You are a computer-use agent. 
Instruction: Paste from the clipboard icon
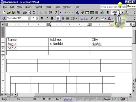[50, 12]
